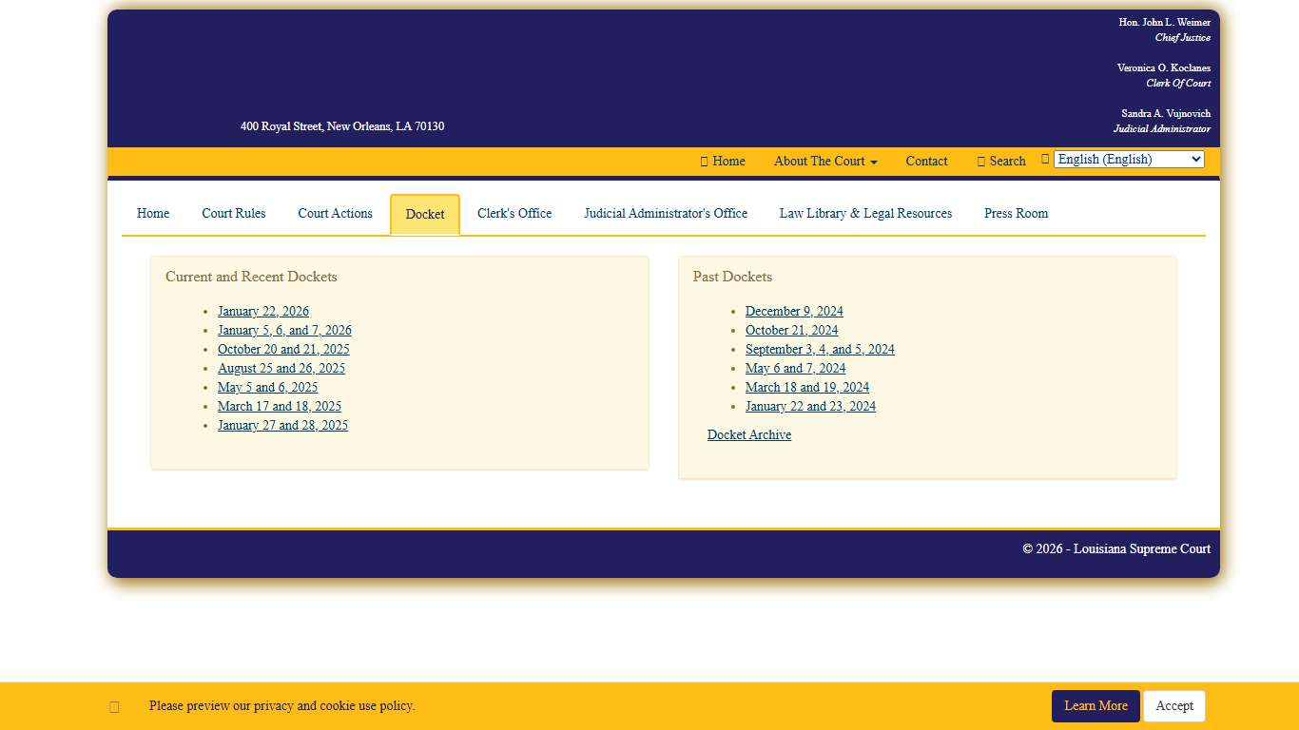Browse the Docket Archive

point(749,434)
